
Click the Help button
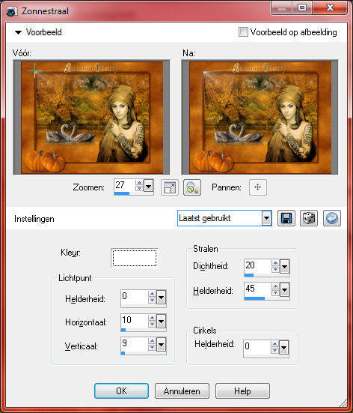coord(242,391)
